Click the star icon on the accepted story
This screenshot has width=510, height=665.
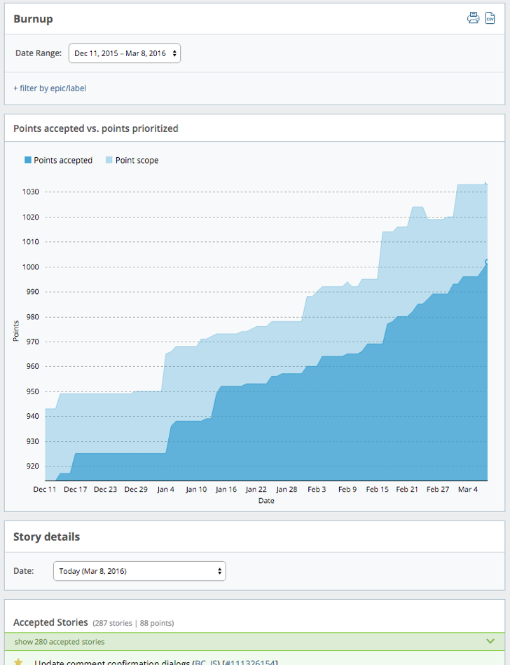(x=19, y=661)
